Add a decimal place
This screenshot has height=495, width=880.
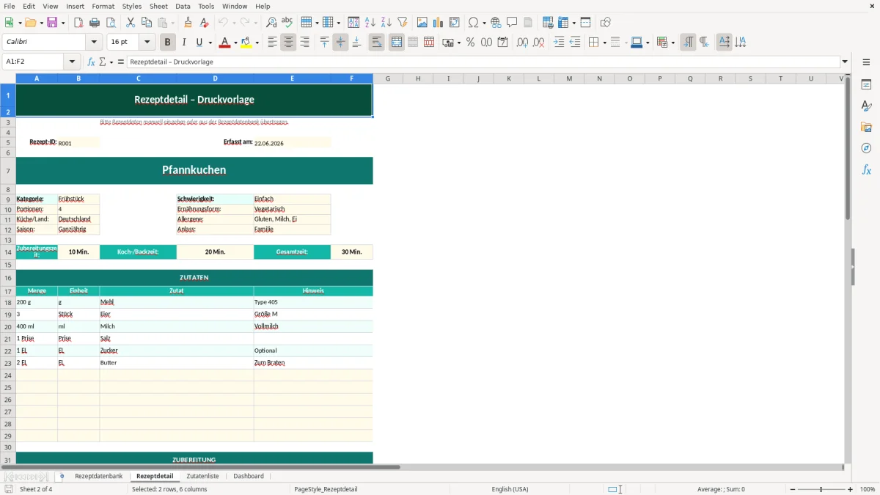(x=522, y=43)
